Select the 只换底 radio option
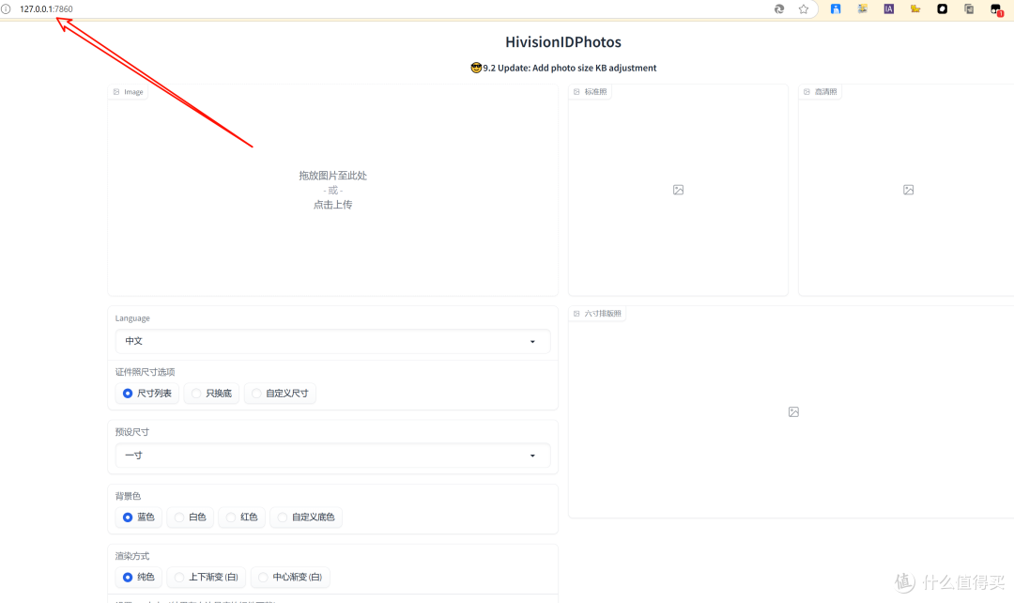 212,394
